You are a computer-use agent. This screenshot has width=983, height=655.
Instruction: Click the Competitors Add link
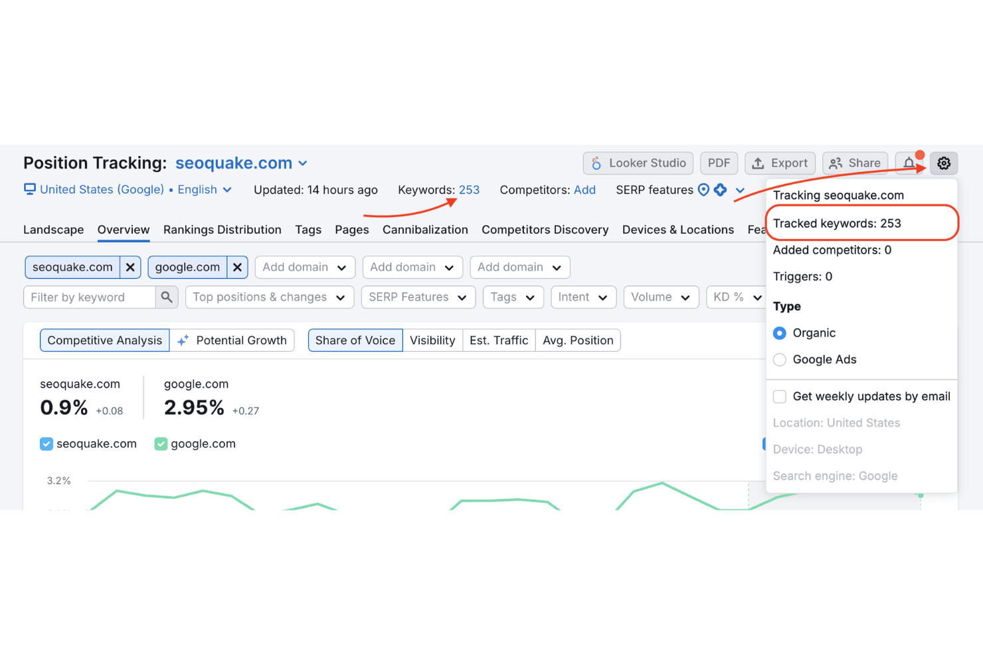click(584, 190)
